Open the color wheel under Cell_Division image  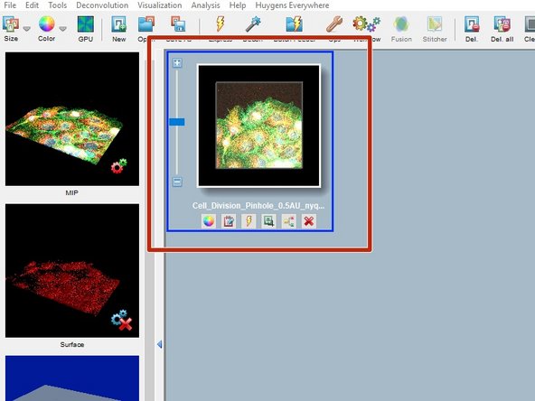209,221
